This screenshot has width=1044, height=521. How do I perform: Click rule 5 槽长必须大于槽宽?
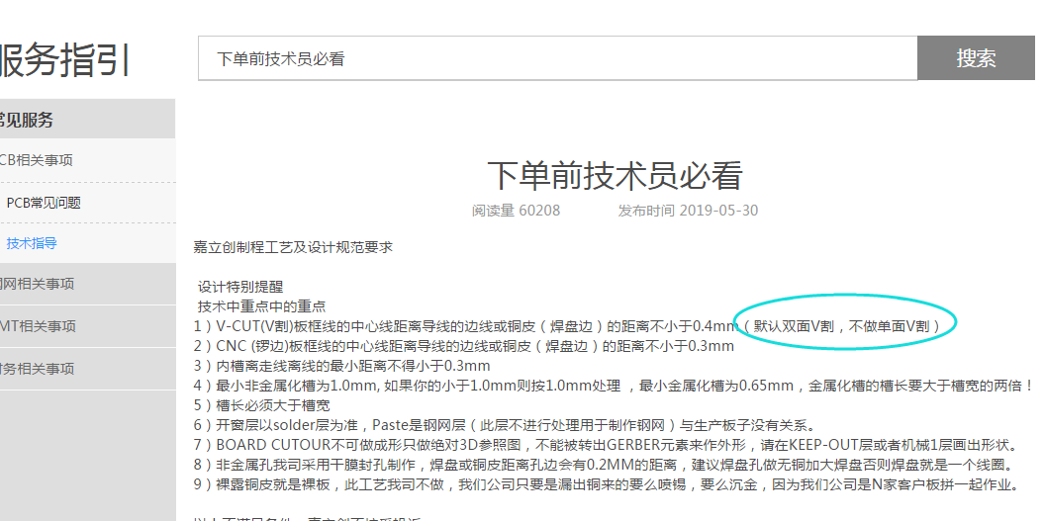(262, 405)
